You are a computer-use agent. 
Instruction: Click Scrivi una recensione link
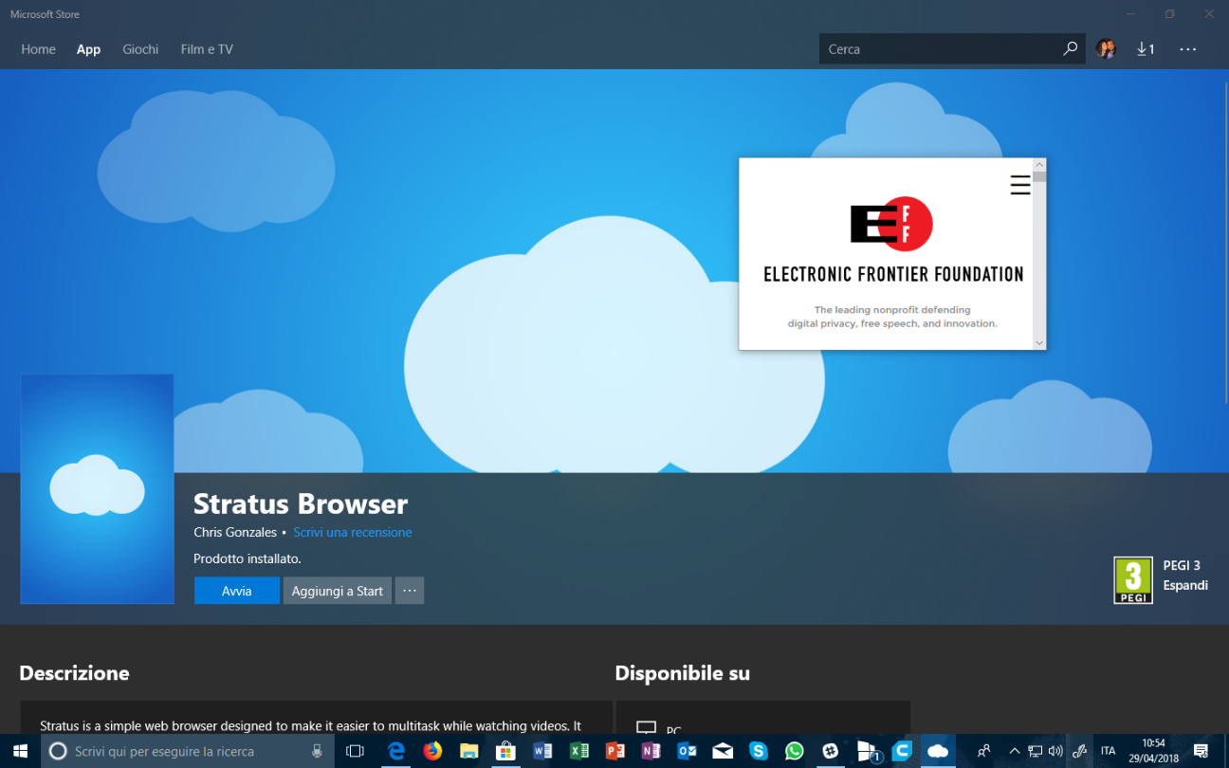click(x=353, y=532)
